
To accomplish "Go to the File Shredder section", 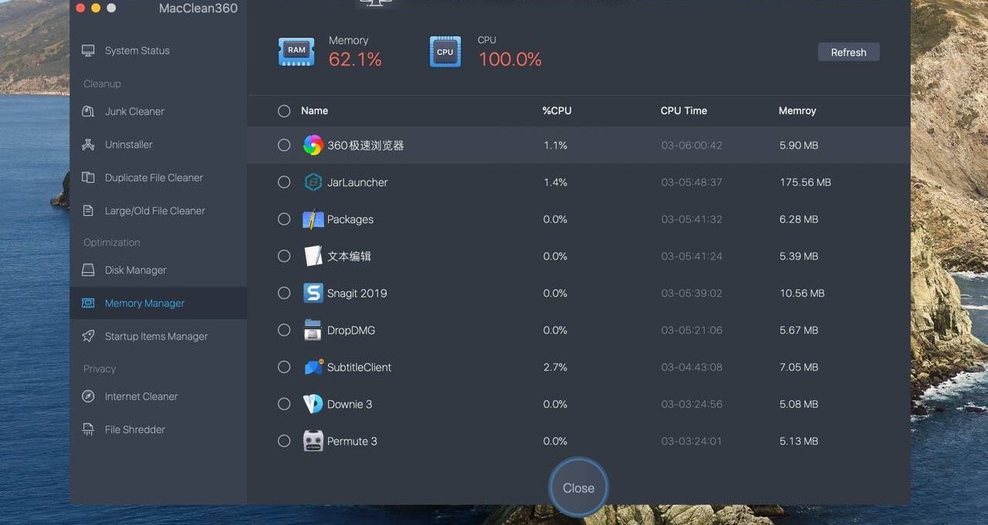I will click(134, 430).
